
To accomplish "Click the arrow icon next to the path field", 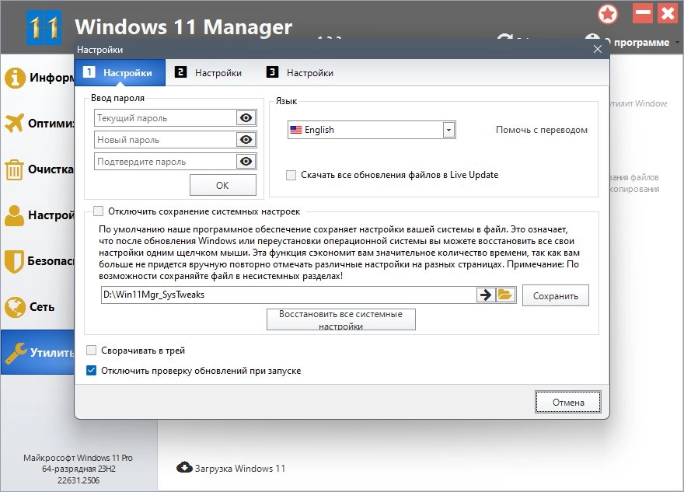I will point(486,295).
